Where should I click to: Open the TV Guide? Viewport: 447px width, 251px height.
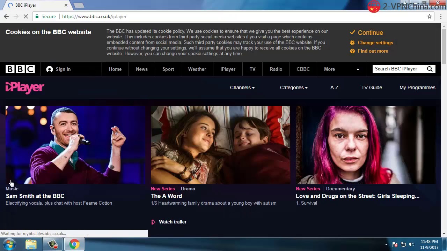pos(372,88)
